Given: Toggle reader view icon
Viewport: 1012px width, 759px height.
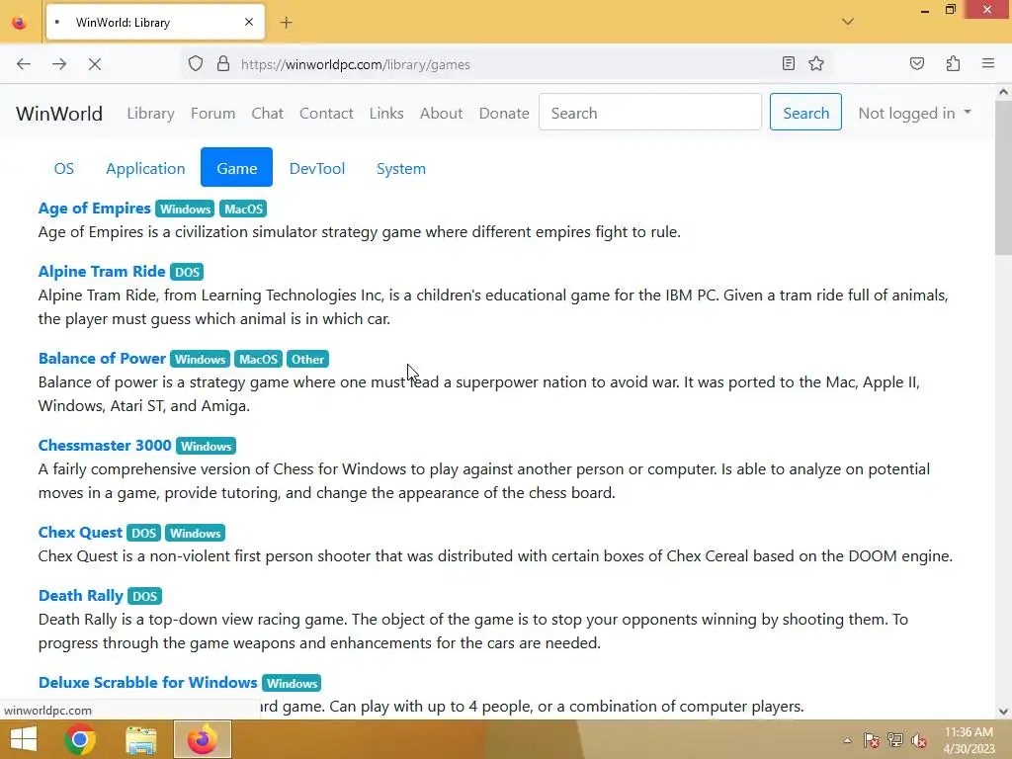Looking at the screenshot, I should (788, 63).
